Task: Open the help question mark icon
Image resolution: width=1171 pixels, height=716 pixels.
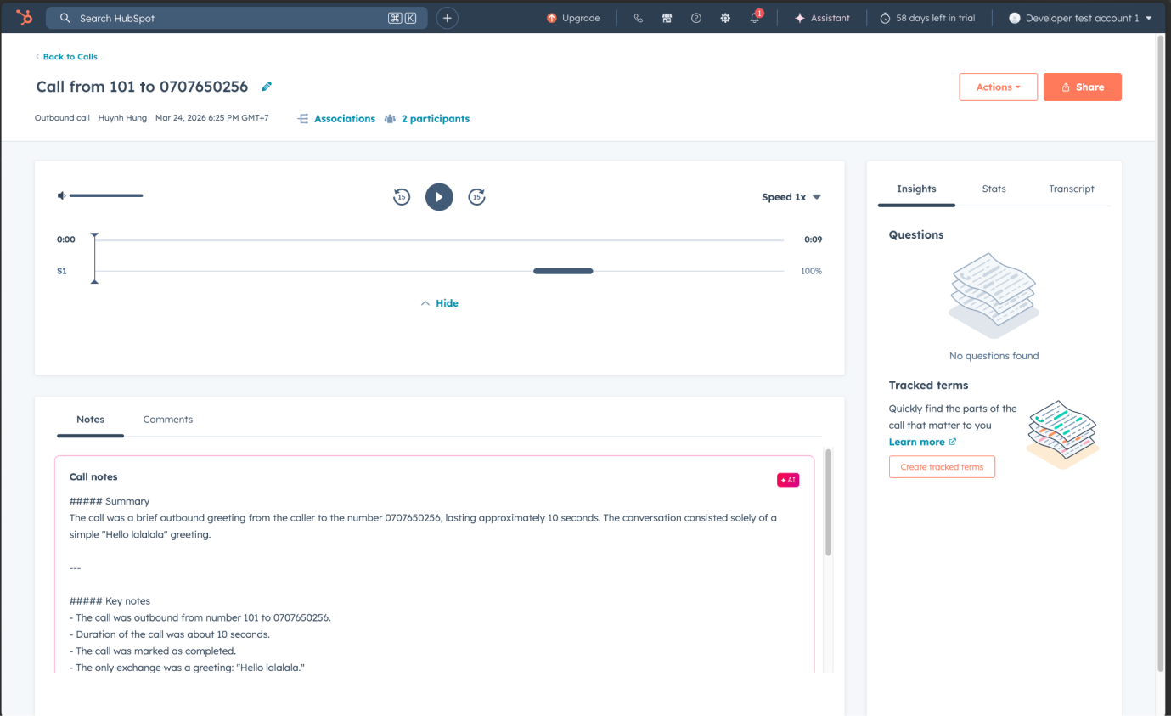Action: point(696,18)
